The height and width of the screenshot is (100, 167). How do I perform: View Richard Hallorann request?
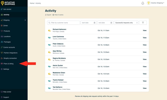(x=145, y=30)
